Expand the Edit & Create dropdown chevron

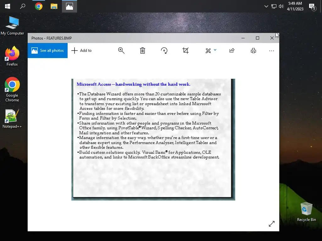215,50
